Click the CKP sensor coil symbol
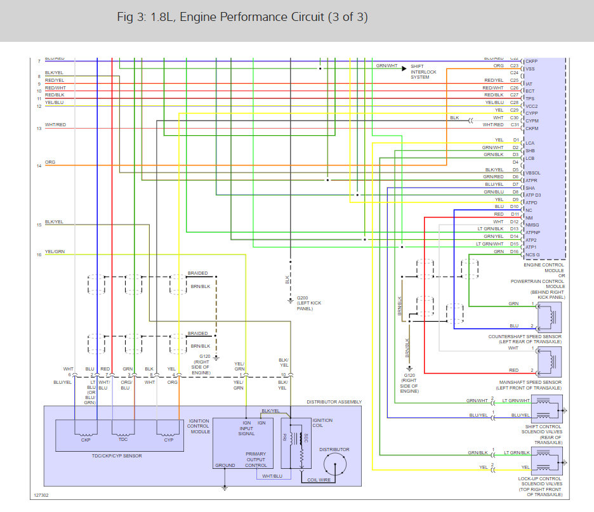Viewport: 594px width, 512px height. tap(86, 435)
